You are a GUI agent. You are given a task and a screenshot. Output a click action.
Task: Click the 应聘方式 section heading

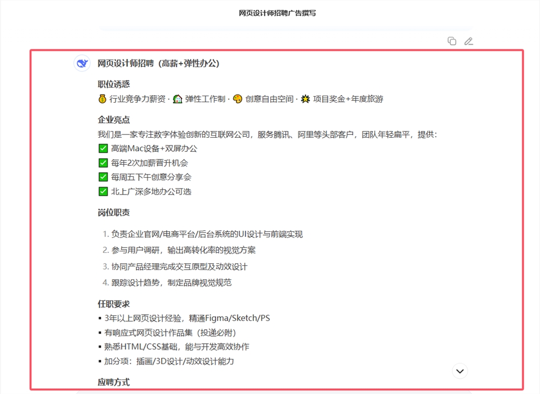(x=113, y=382)
